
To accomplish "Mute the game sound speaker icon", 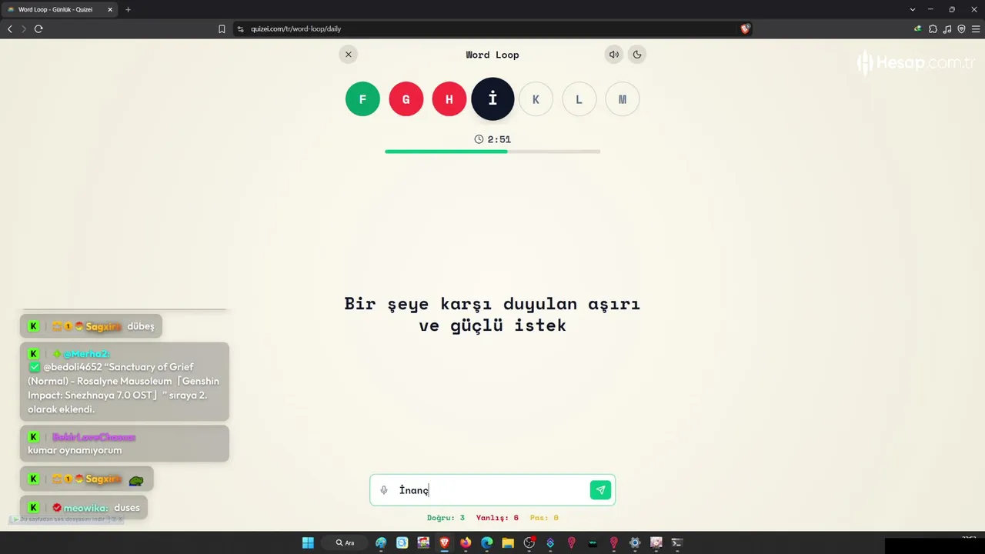I will 613,55.
